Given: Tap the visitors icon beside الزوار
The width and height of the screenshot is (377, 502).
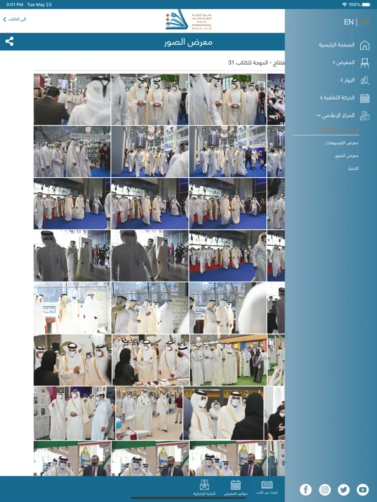Looking at the screenshot, I should tap(365, 80).
